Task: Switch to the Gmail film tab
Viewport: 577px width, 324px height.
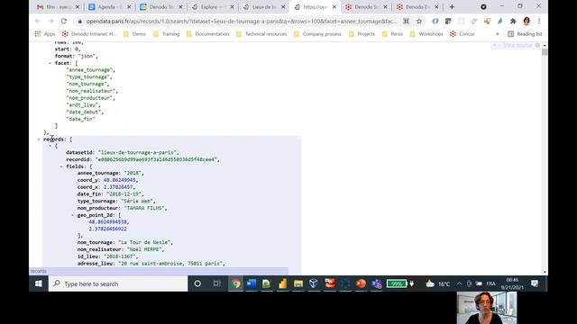Action: (58, 7)
